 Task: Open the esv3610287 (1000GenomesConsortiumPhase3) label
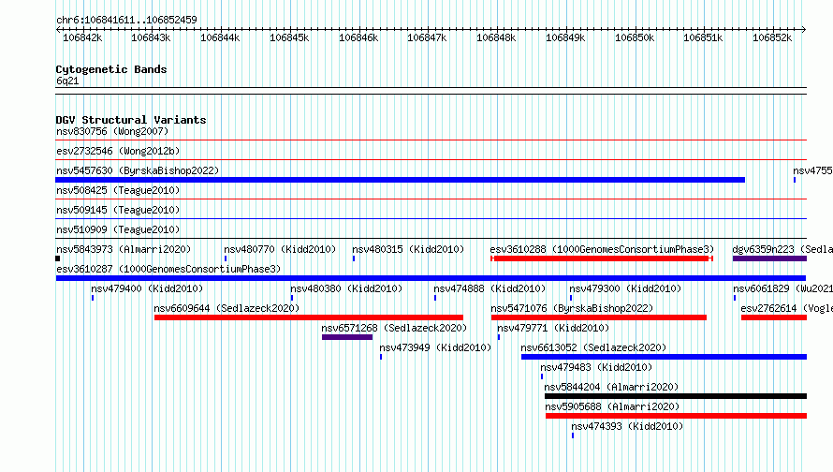[x=168, y=269]
